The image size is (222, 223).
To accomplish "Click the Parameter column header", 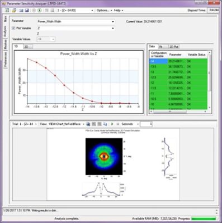I will [x=177, y=55].
